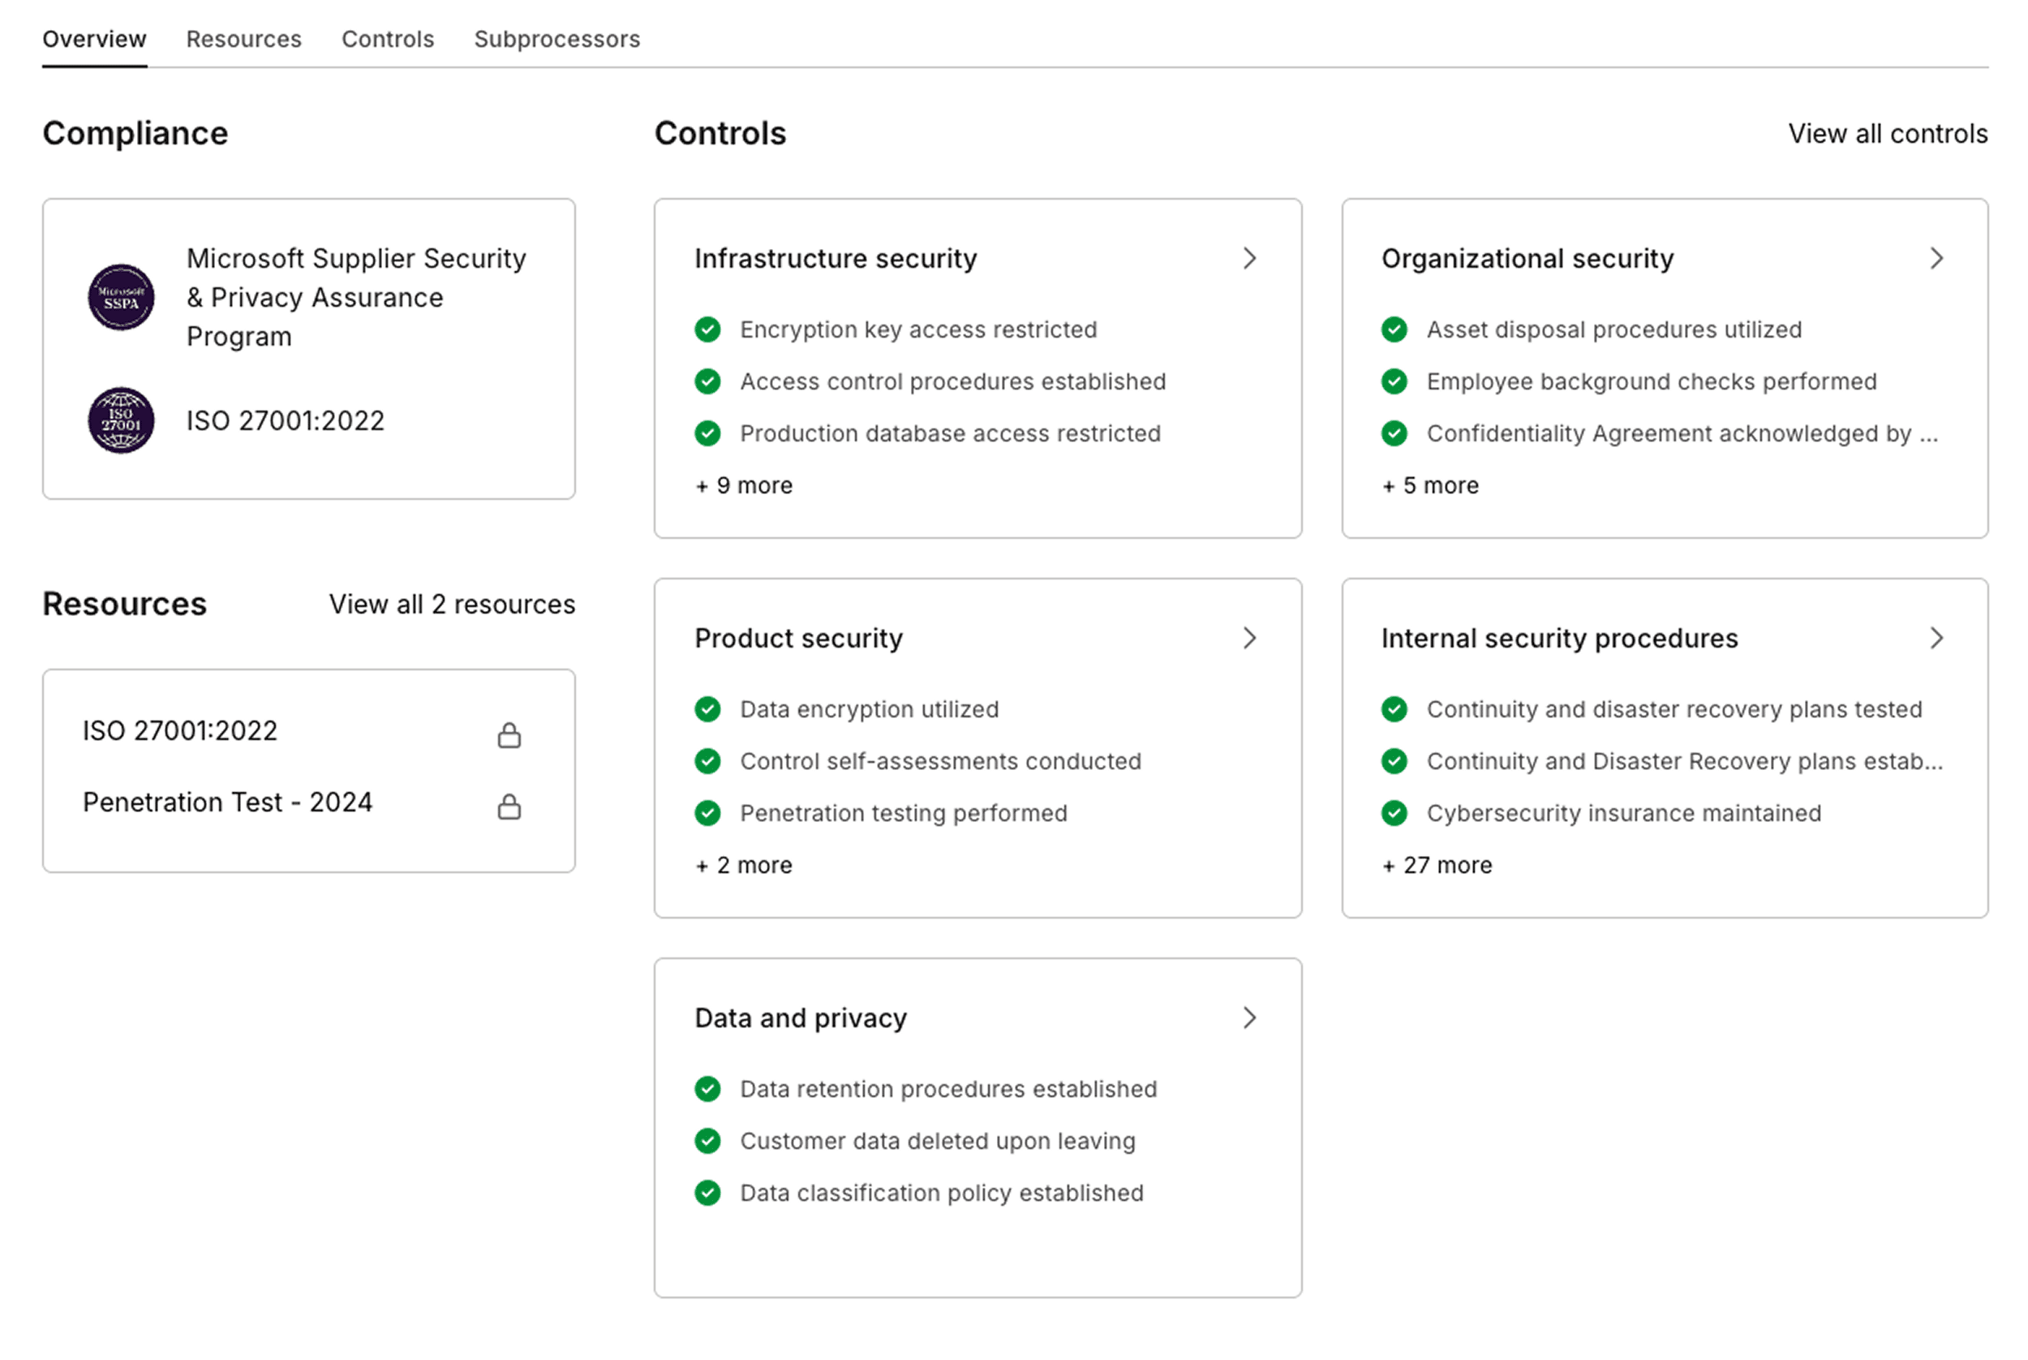This screenshot has width=2028, height=1360.
Task: Open the Data and privacy card chevron
Action: [1249, 1018]
